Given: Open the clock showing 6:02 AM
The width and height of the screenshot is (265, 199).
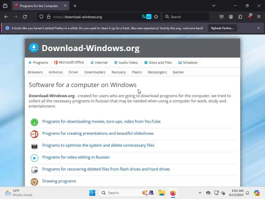Looking at the screenshot, I should [236, 193].
